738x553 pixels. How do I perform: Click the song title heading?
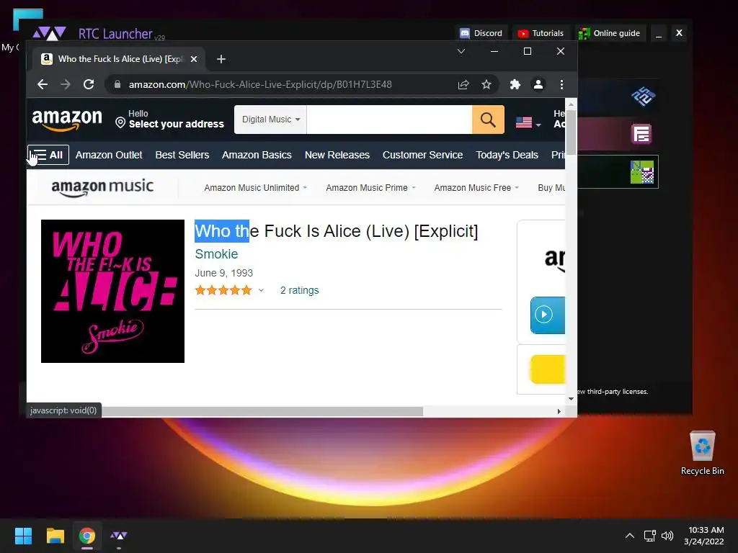[x=336, y=231]
